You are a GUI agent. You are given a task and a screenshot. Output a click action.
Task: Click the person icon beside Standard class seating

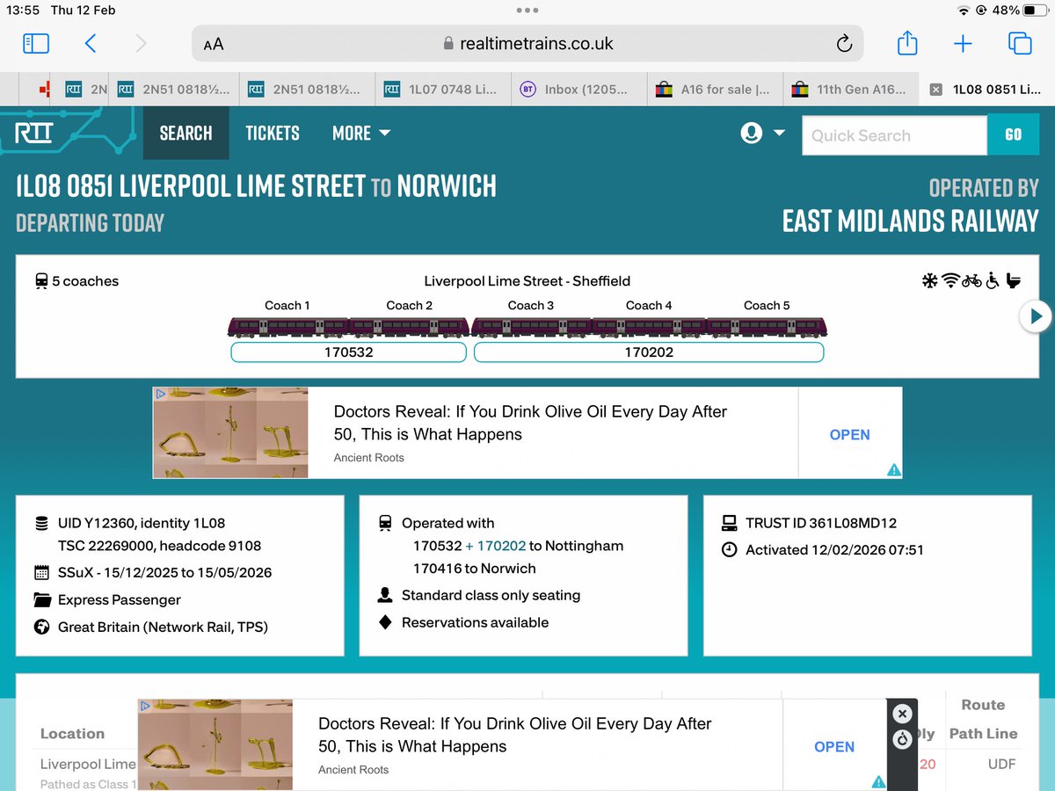tap(385, 595)
